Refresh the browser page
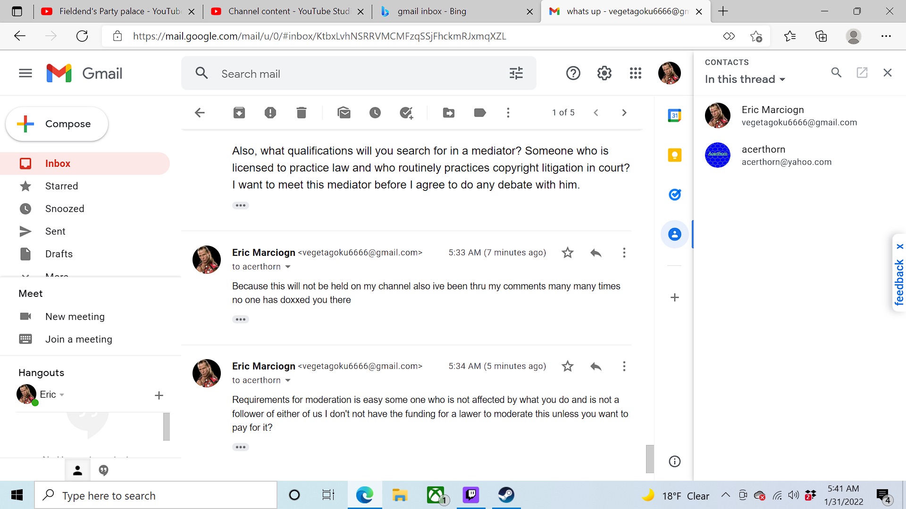 (x=82, y=36)
